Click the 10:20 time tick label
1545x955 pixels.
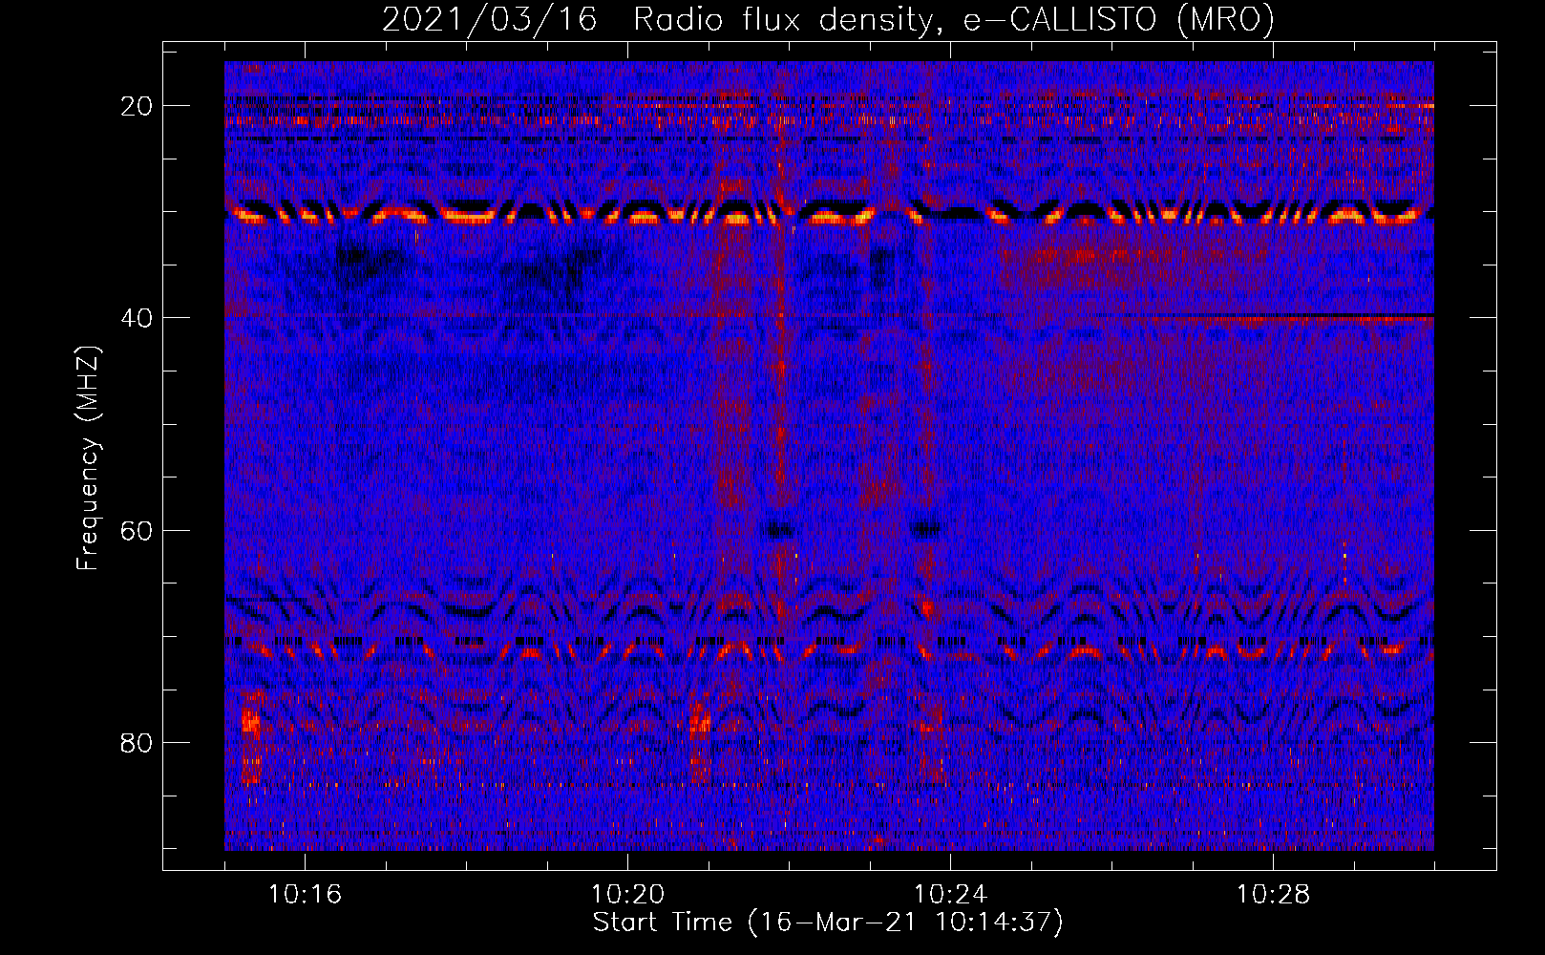[627, 895]
